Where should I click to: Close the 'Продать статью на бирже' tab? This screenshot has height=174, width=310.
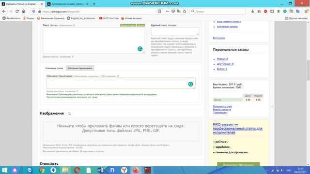(42, 4)
